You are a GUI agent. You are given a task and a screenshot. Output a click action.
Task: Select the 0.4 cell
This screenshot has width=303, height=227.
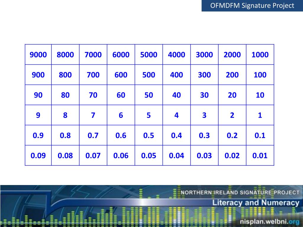tap(177, 135)
